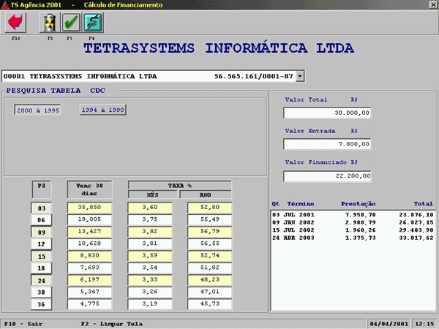
Task: Click monthly rate cell 3,81
Action: [150, 243]
